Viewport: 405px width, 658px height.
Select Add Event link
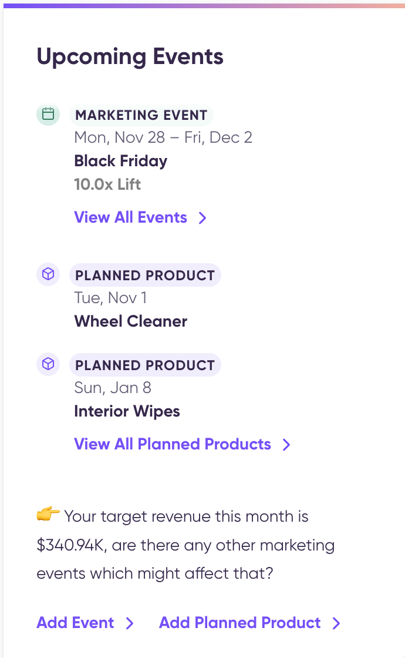pos(75,623)
